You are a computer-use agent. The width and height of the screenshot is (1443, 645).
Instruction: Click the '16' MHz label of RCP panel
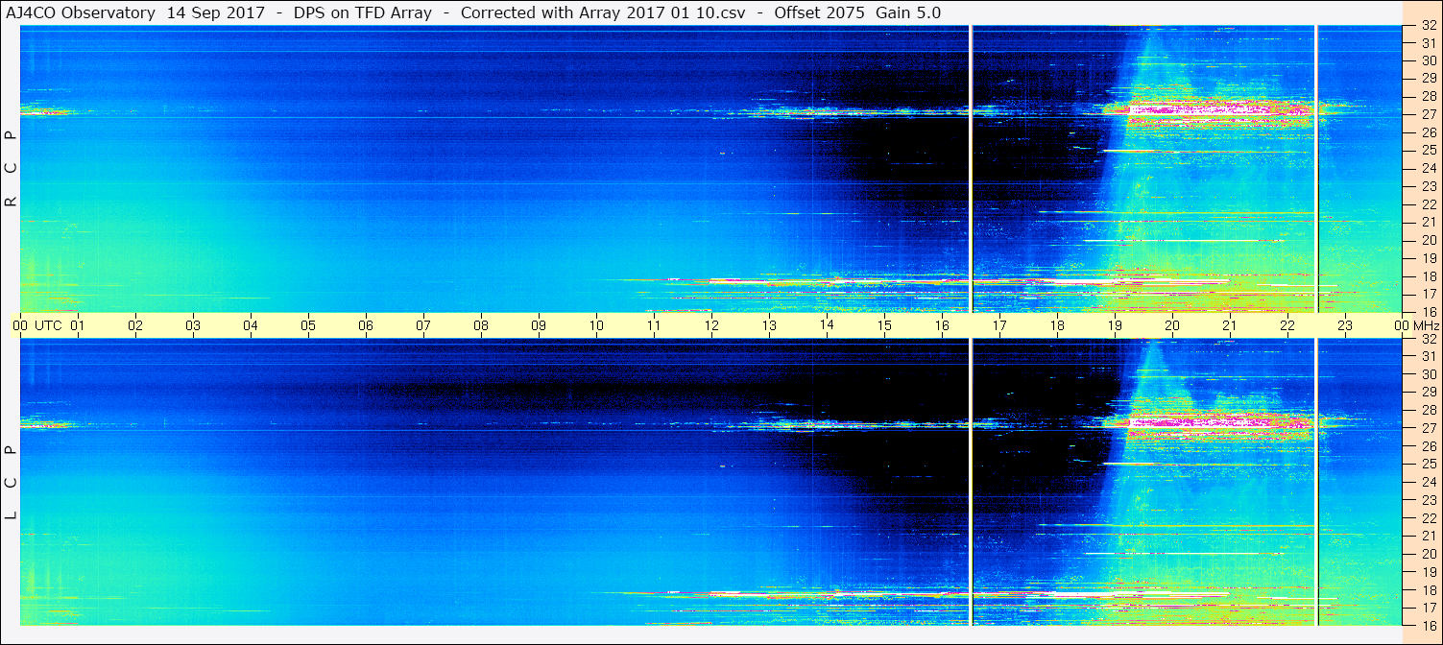[x=1428, y=311]
